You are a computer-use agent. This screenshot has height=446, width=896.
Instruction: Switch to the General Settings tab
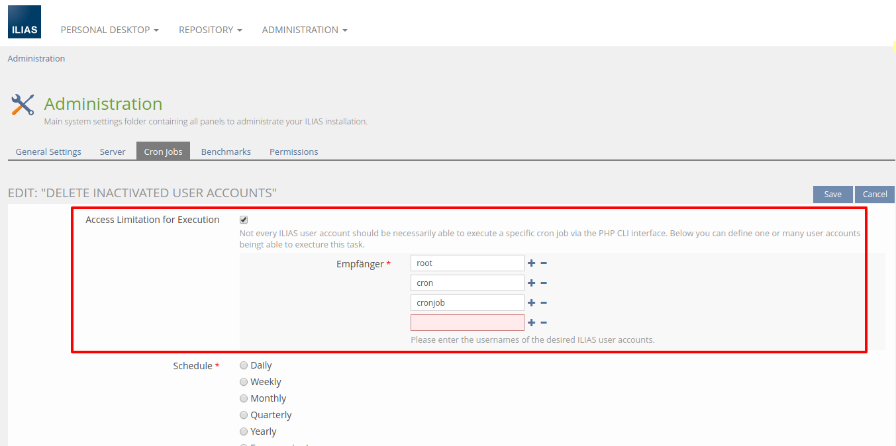pos(48,152)
